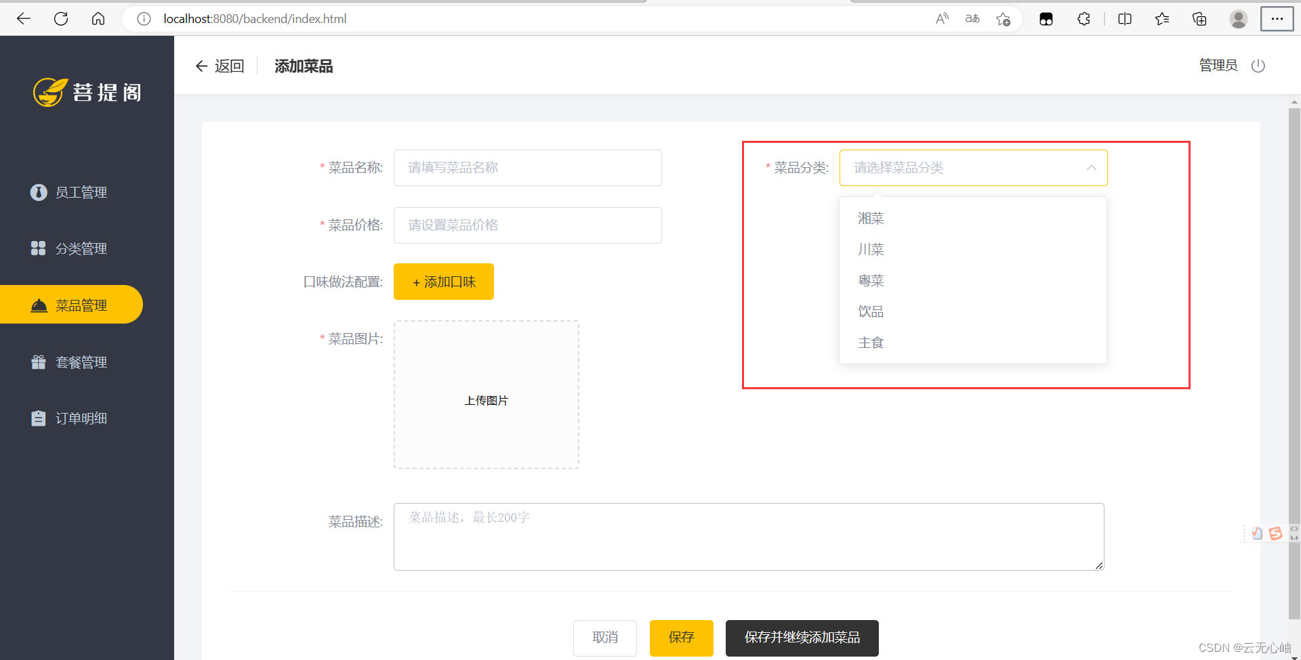Open 套餐管理 menu
The width and height of the screenshot is (1301, 660).
click(69, 362)
